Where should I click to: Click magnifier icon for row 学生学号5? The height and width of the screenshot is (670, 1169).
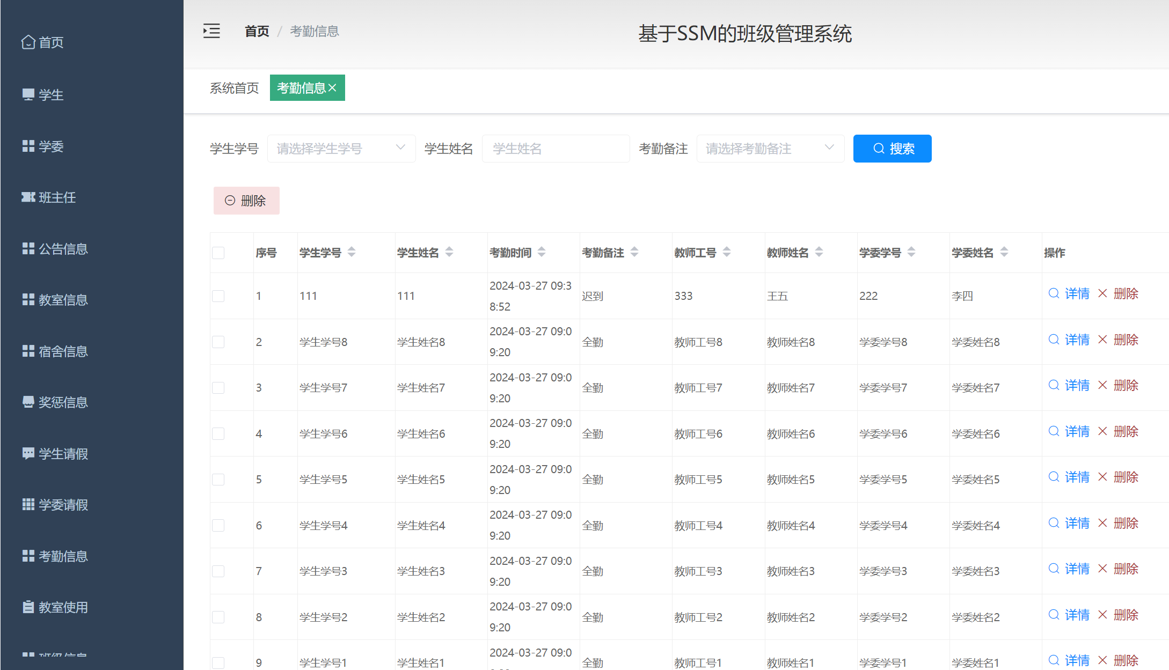click(x=1054, y=477)
